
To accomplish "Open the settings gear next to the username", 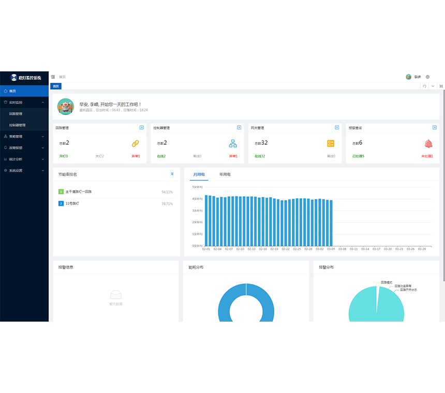I will pyautogui.click(x=427, y=77).
